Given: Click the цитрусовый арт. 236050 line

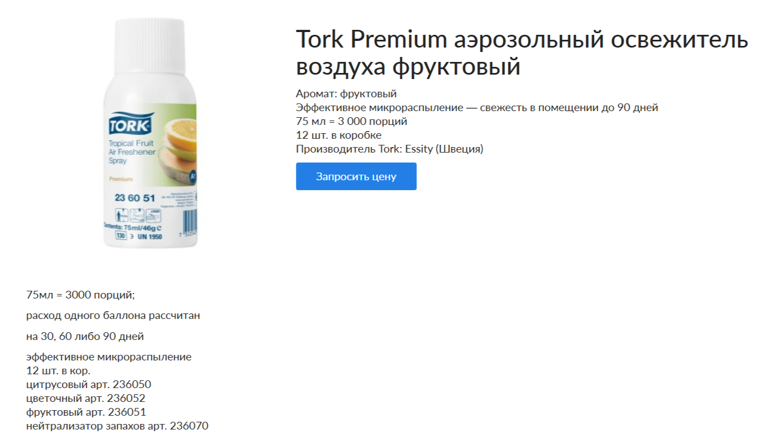Looking at the screenshot, I should tap(89, 384).
